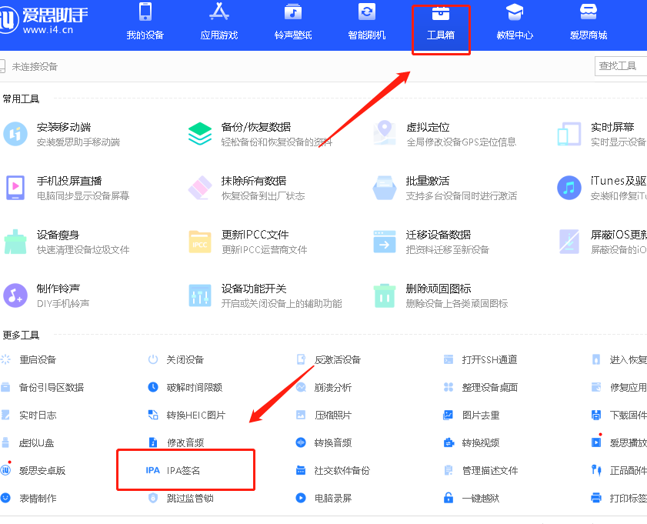Open 设备瘦身 cleaner icon
This screenshot has height=524, width=647.
point(15,242)
